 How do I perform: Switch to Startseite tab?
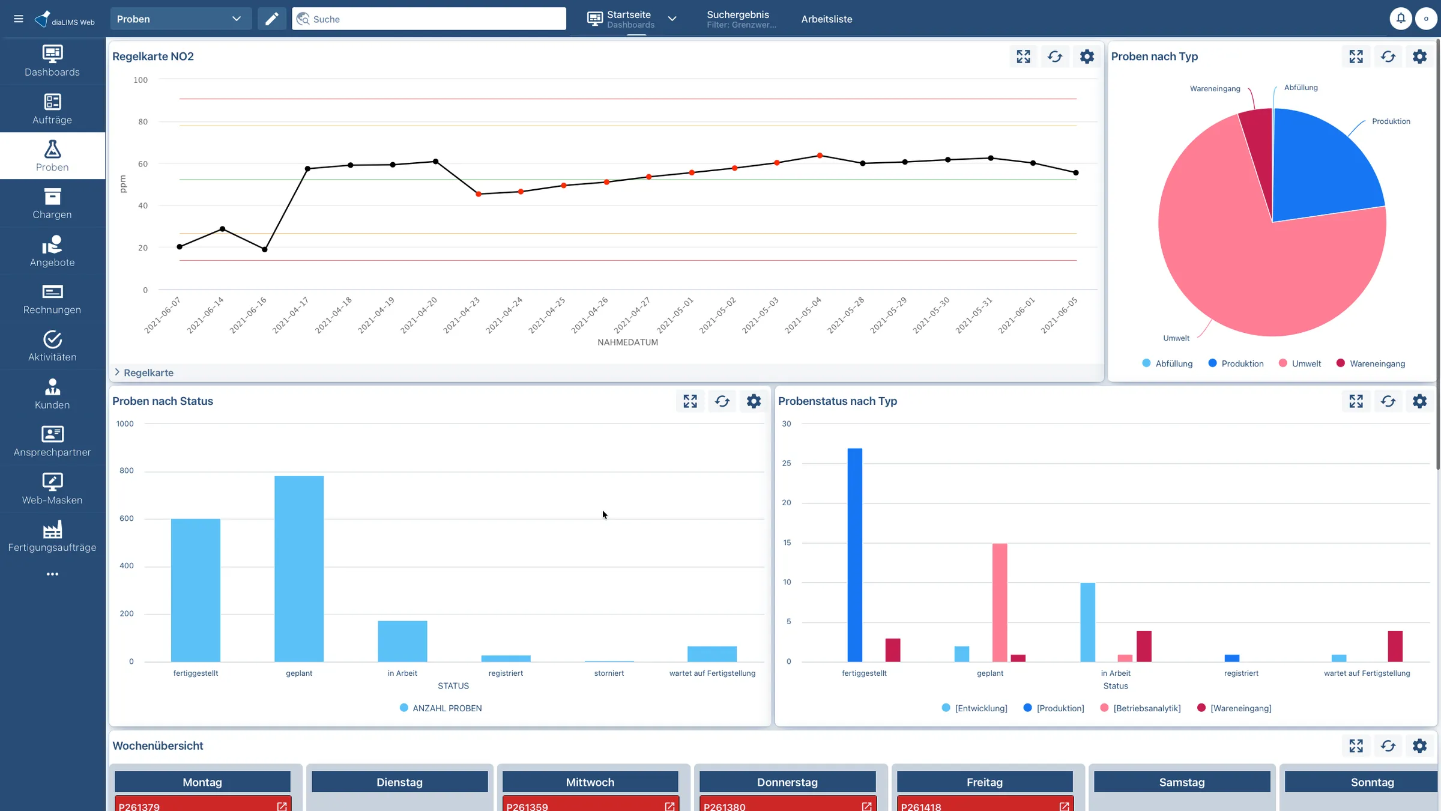620,19
